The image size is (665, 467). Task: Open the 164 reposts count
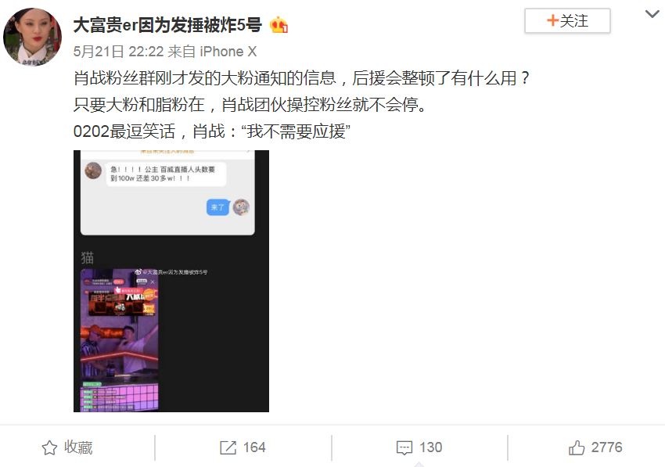pos(254,447)
